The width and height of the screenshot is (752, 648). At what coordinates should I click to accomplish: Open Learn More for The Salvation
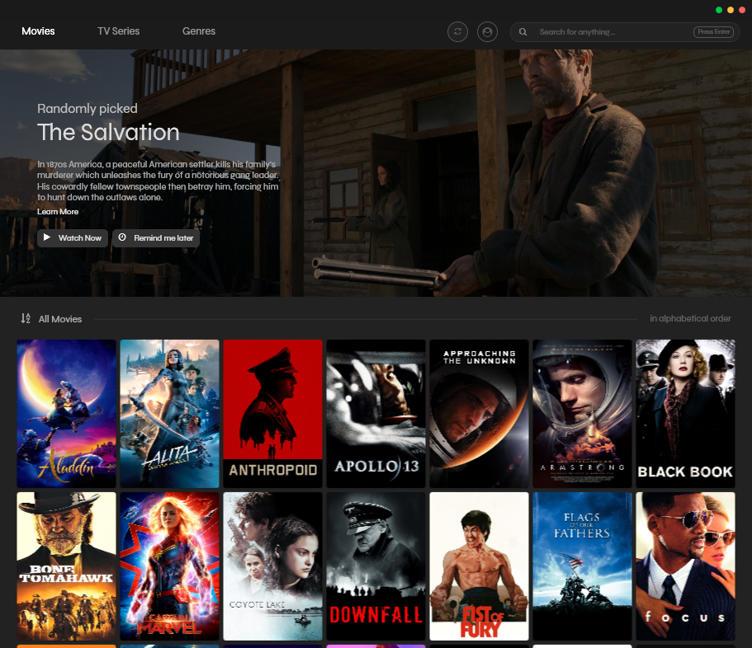[x=58, y=212]
